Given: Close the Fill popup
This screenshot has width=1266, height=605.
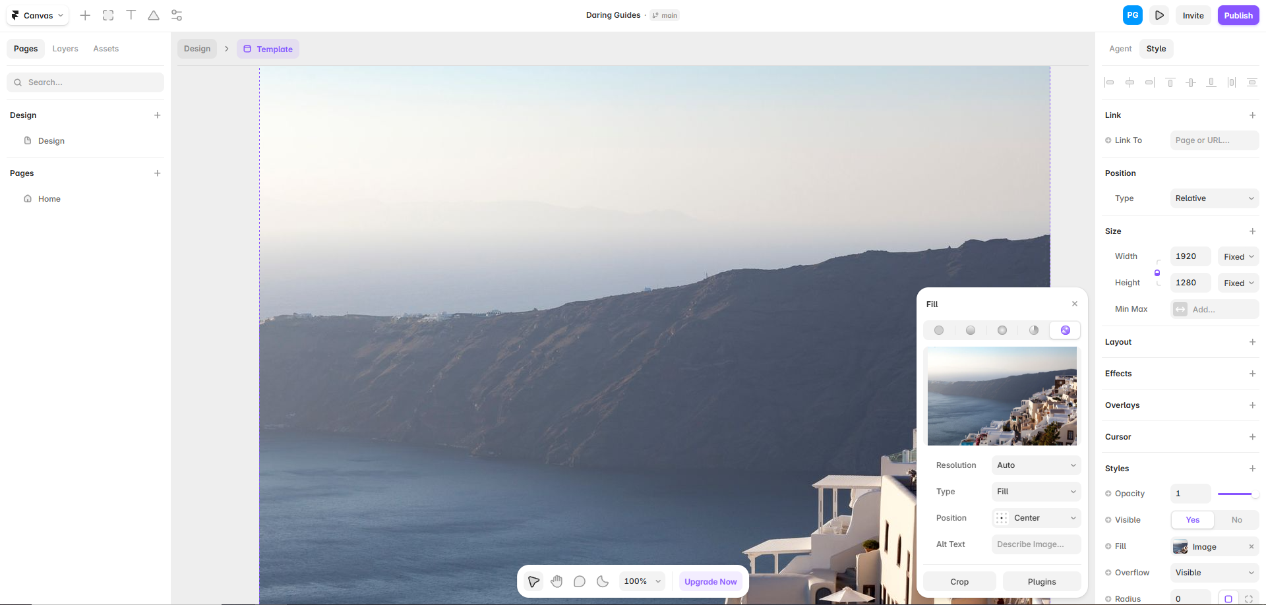Looking at the screenshot, I should coord(1075,304).
